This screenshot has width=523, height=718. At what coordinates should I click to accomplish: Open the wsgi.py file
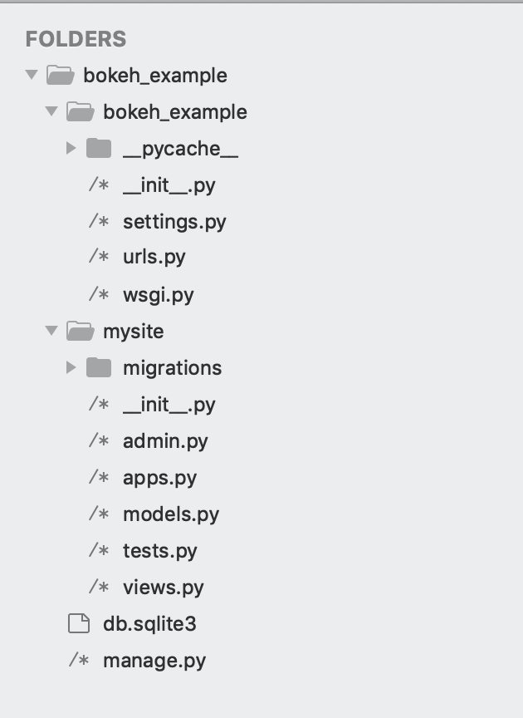158,295
